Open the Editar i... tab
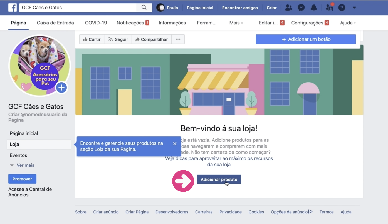 (x=271, y=23)
